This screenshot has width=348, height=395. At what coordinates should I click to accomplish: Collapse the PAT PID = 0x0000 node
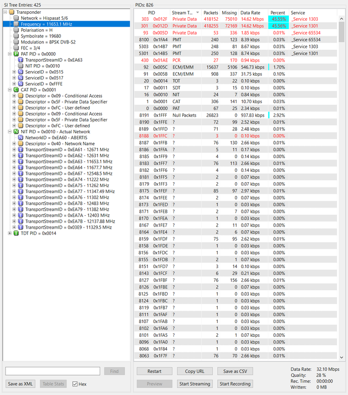coord(10,54)
